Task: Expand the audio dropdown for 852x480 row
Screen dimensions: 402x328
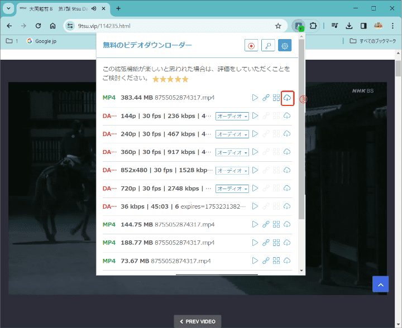Action: [x=232, y=170]
